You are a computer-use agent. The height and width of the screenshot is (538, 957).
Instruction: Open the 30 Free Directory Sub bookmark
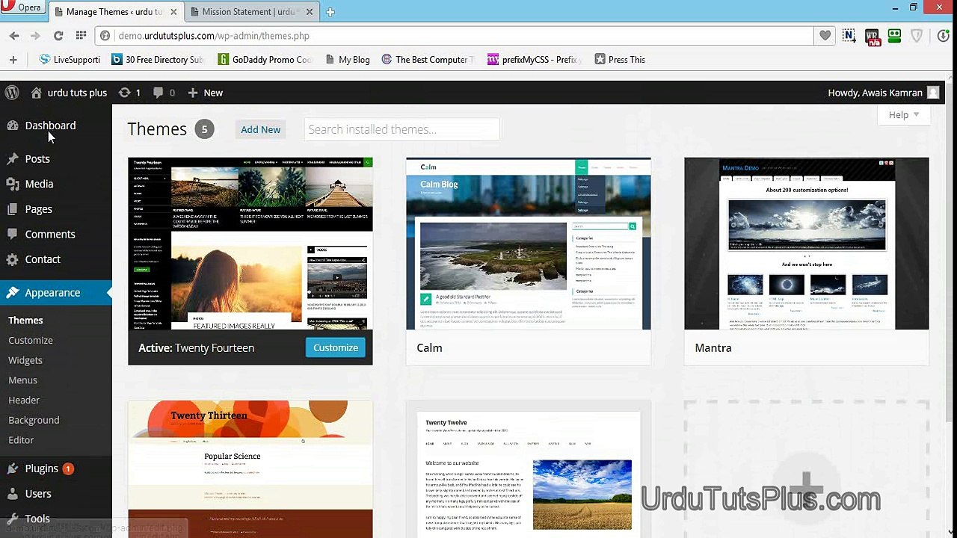tap(158, 60)
